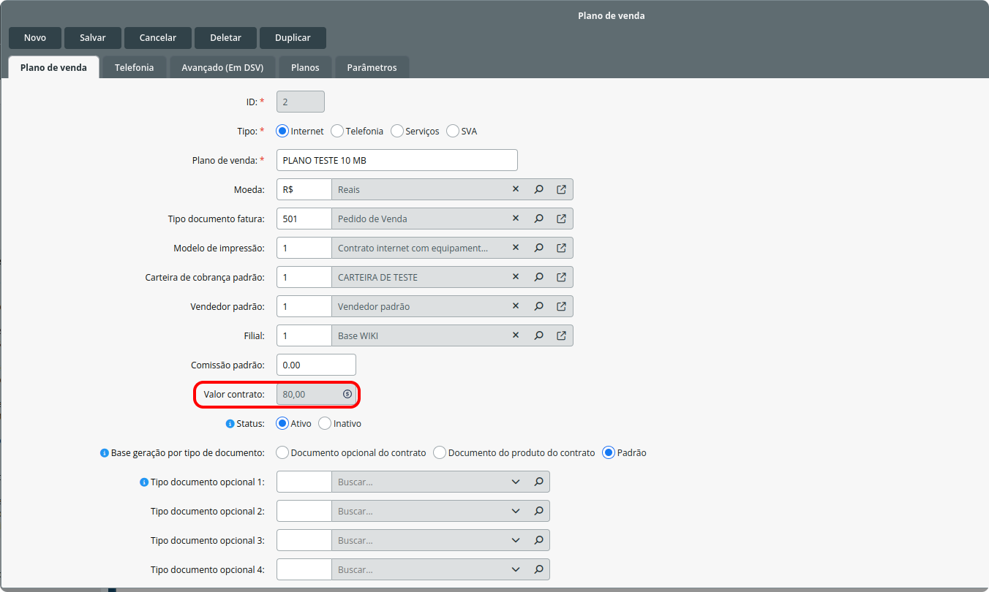Click Tipo documento opcional 1 code field
This screenshot has height=592, width=989.
pos(304,482)
